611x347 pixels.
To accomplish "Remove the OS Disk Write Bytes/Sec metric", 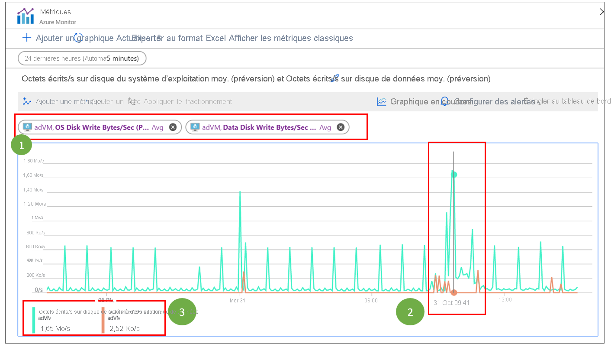I will [x=173, y=127].
